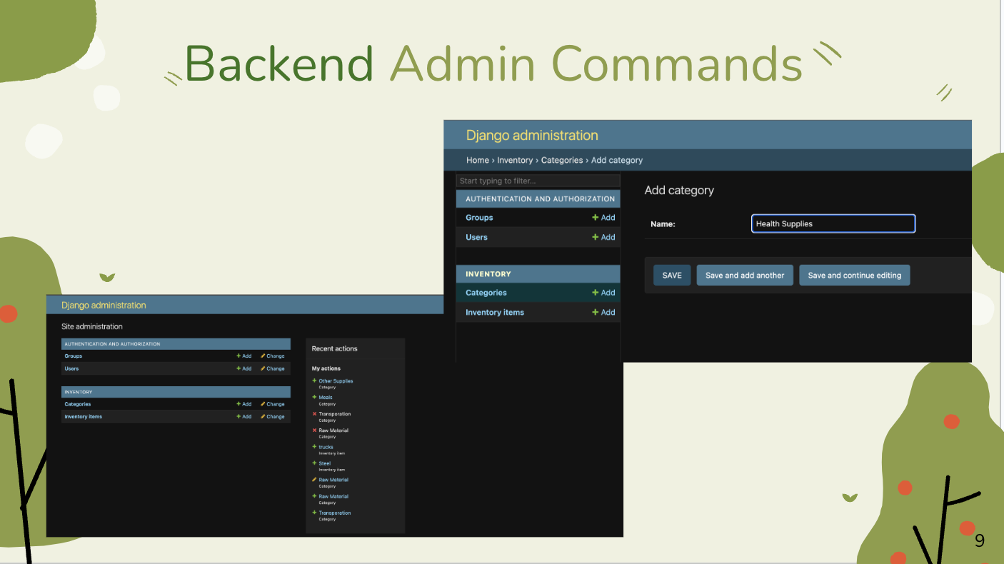Click the 'Name:' field label
This screenshot has height=564, width=1004.
[x=663, y=224]
